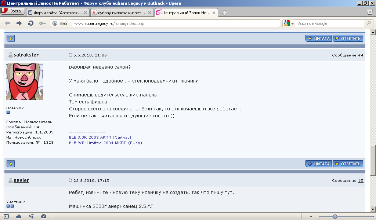Click the up arrow in the topmost post footer
This screenshot has height=220, width=376.
tap(11, 38)
